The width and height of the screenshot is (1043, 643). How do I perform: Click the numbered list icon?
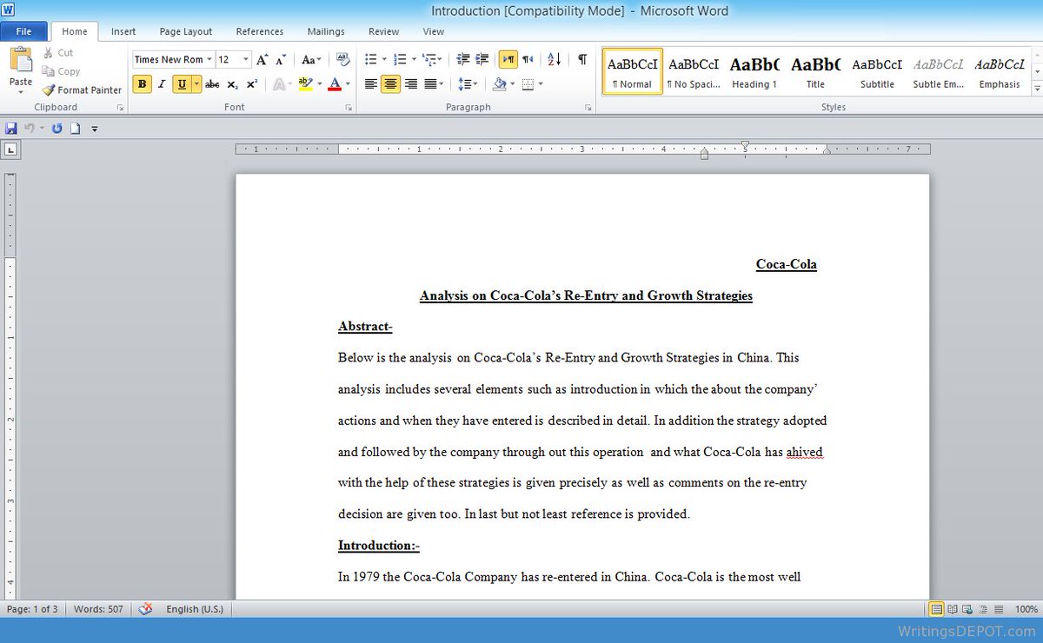(400, 59)
